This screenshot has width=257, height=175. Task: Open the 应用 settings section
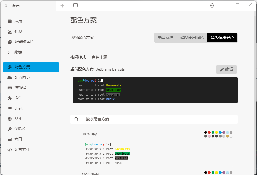point(31,21)
